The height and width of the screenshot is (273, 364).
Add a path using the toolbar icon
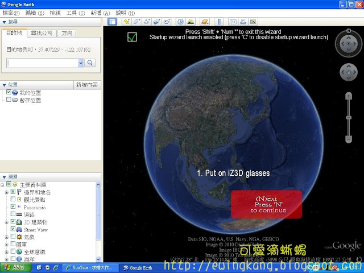pos(147,22)
